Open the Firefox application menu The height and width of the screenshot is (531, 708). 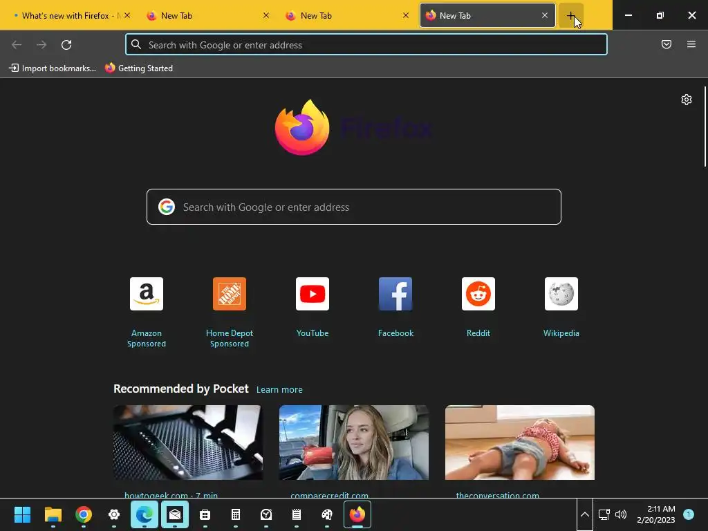tap(691, 44)
